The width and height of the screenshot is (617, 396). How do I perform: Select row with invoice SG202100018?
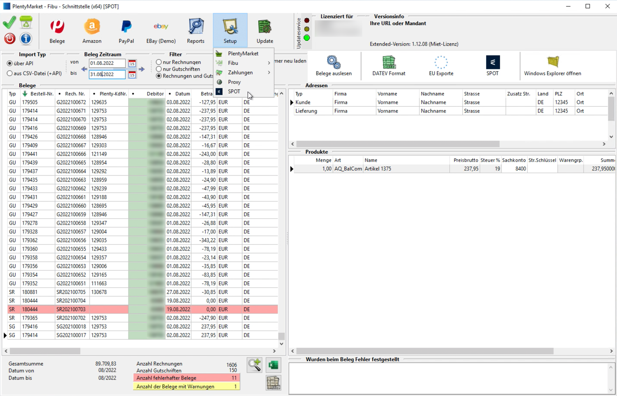[x=142, y=327]
